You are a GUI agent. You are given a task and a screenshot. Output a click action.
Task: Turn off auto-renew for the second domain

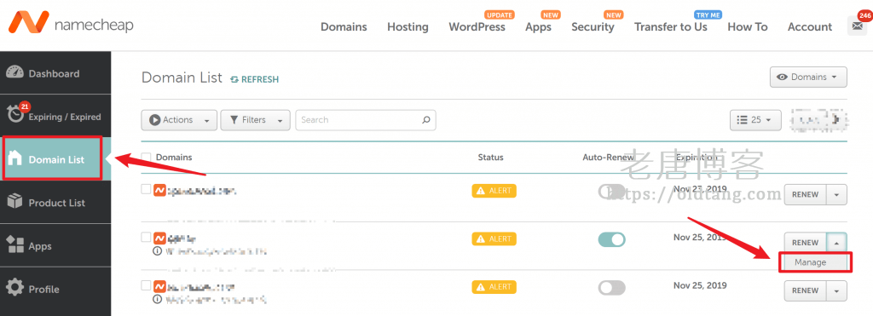pyautogui.click(x=611, y=239)
